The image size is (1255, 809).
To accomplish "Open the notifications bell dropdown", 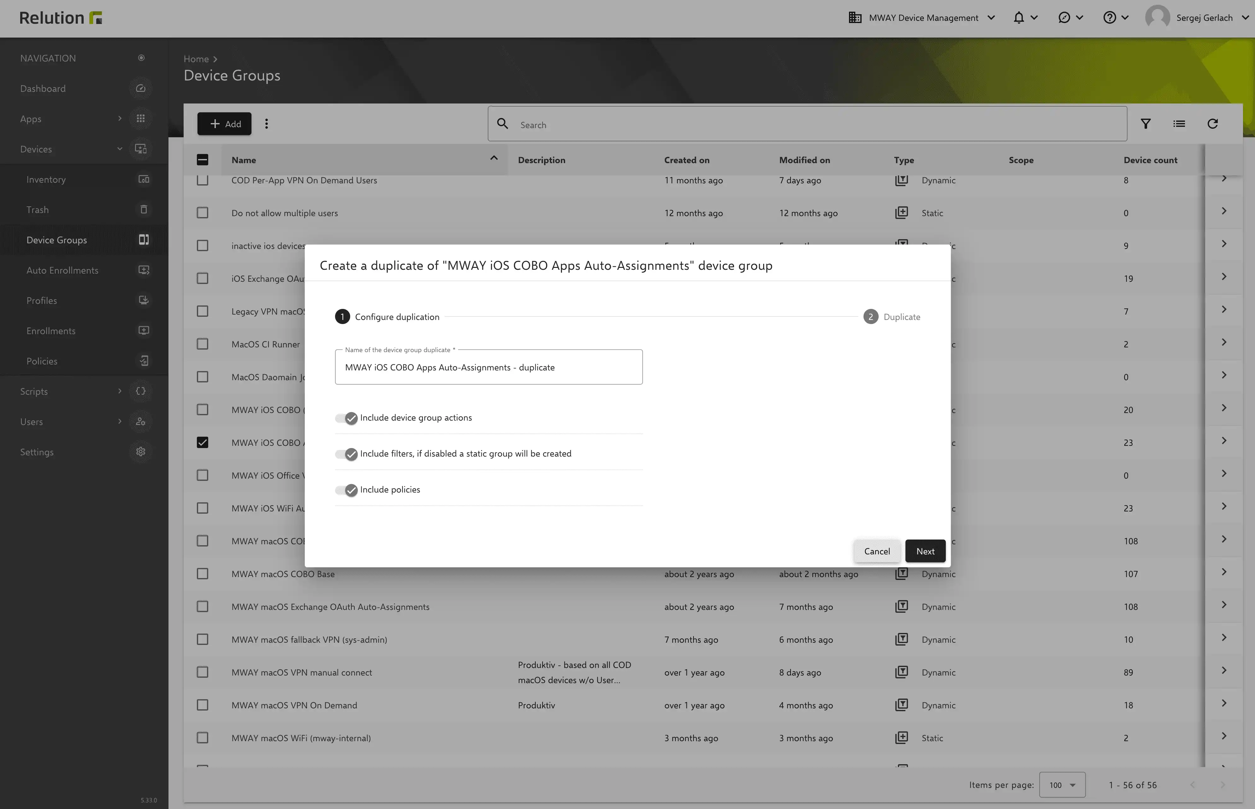I will (1025, 18).
